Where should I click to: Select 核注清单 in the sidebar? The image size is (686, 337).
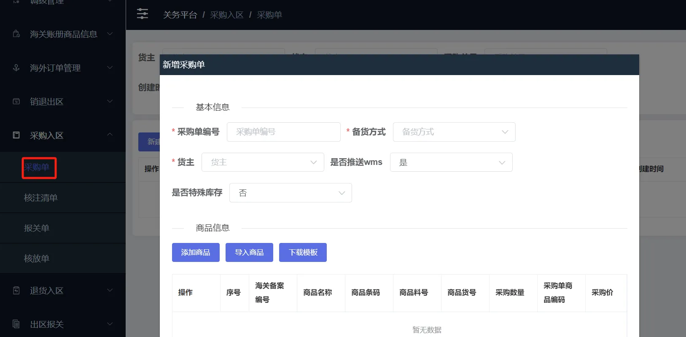point(41,198)
